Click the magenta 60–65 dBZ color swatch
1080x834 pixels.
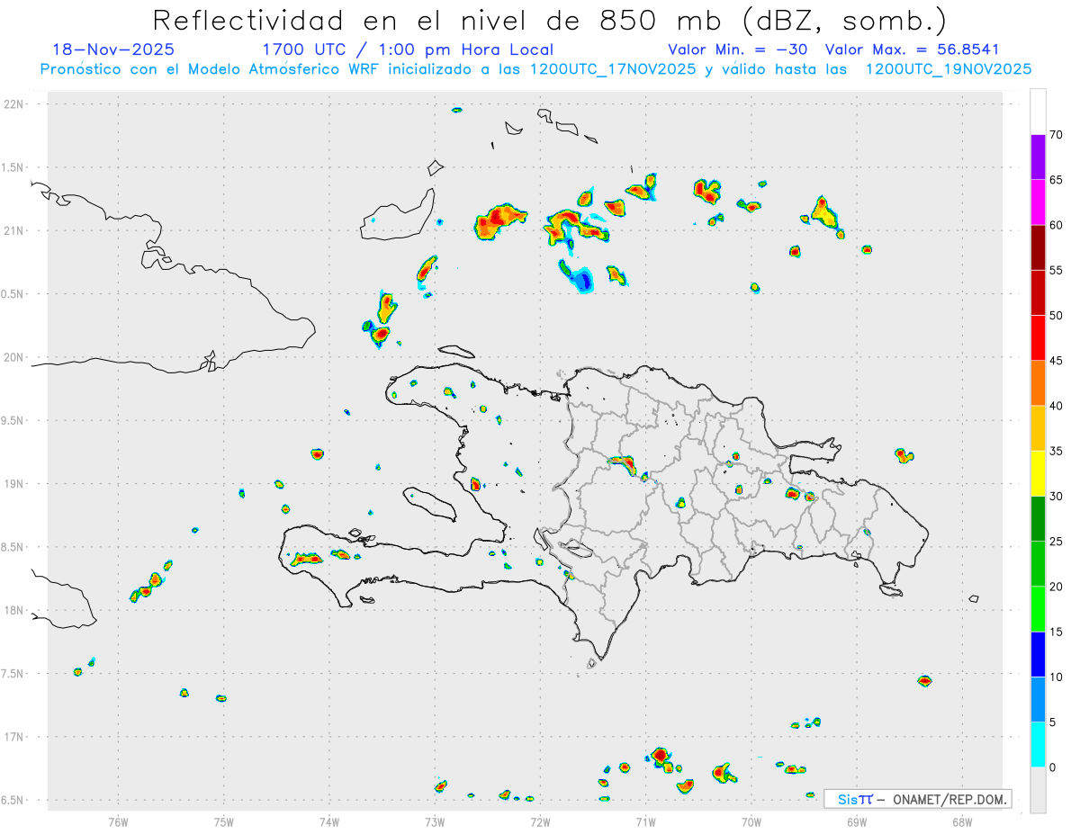pyautogui.click(x=1038, y=202)
